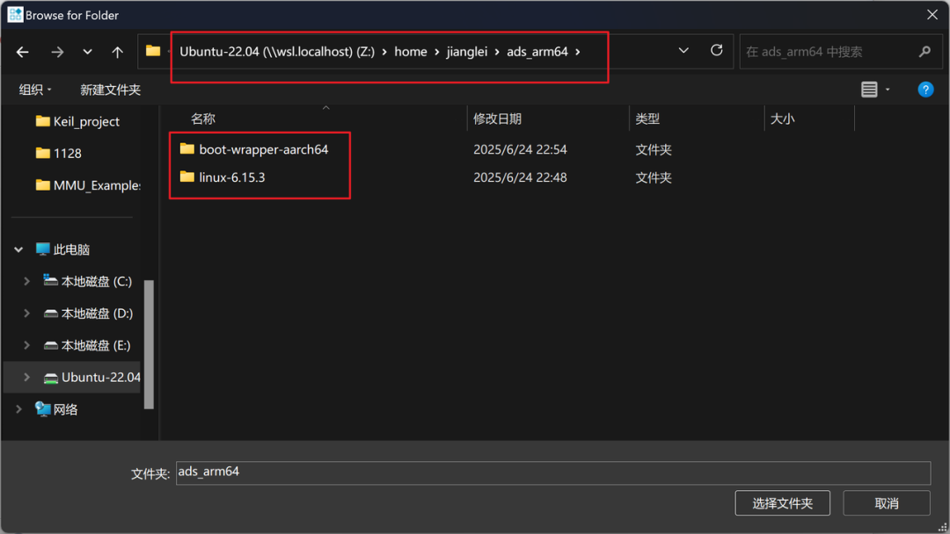
Task: Click the 文件夹 name input field
Action: pyautogui.click(x=552, y=473)
